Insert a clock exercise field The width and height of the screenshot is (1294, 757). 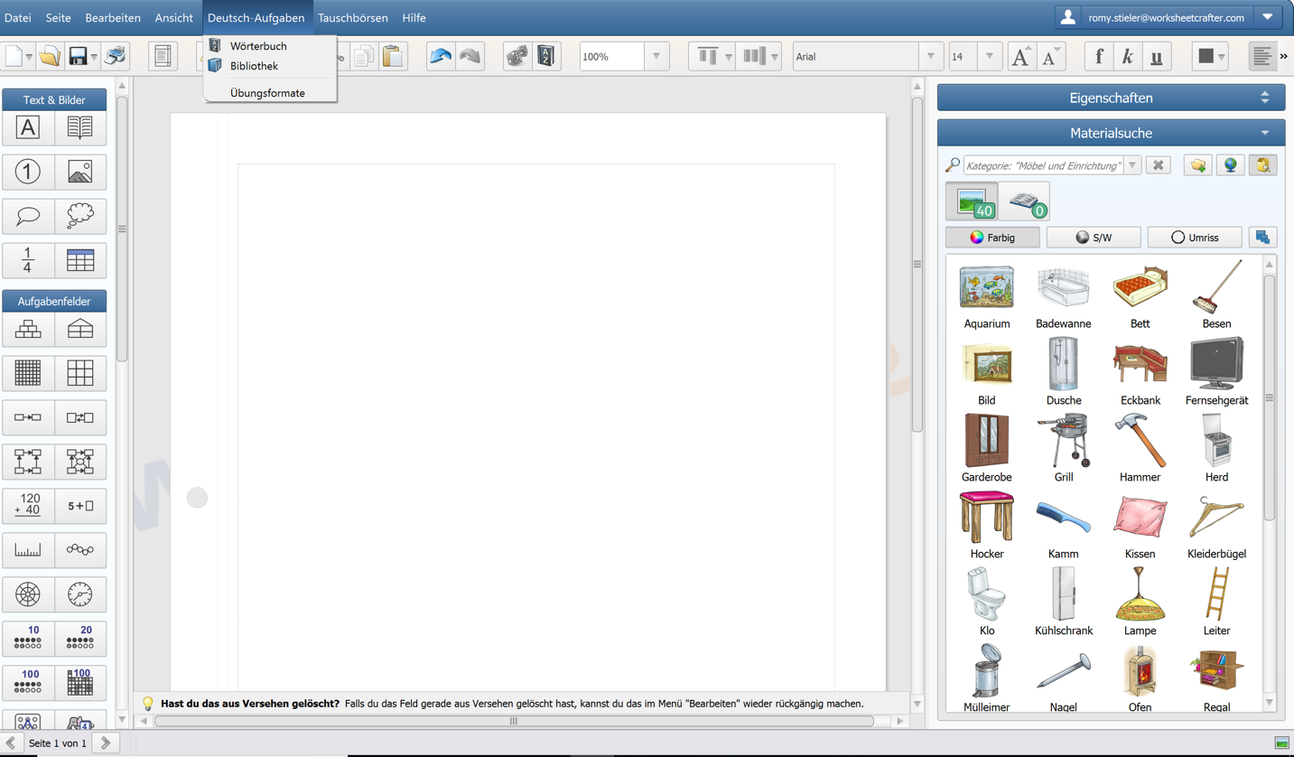click(x=79, y=594)
